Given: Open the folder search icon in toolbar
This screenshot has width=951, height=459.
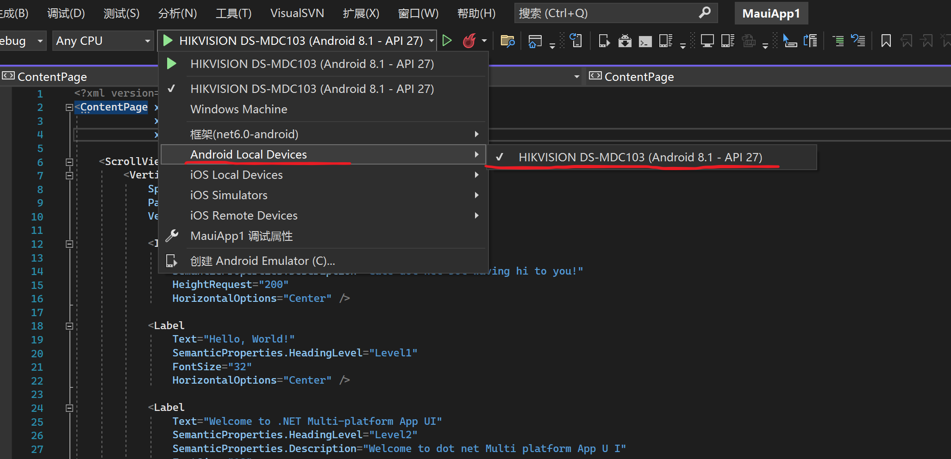Looking at the screenshot, I should 507,41.
